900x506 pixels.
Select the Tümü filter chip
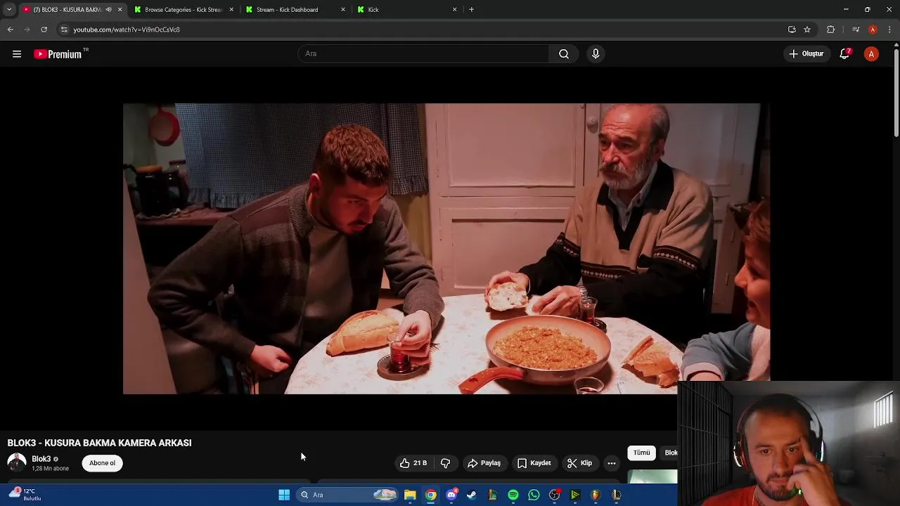point(641,453)
